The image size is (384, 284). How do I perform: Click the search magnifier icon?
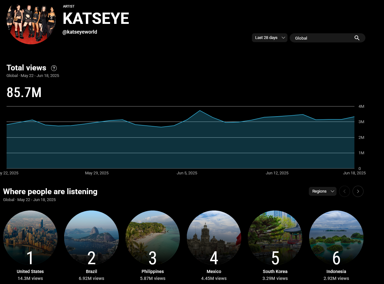pos(357,38)
